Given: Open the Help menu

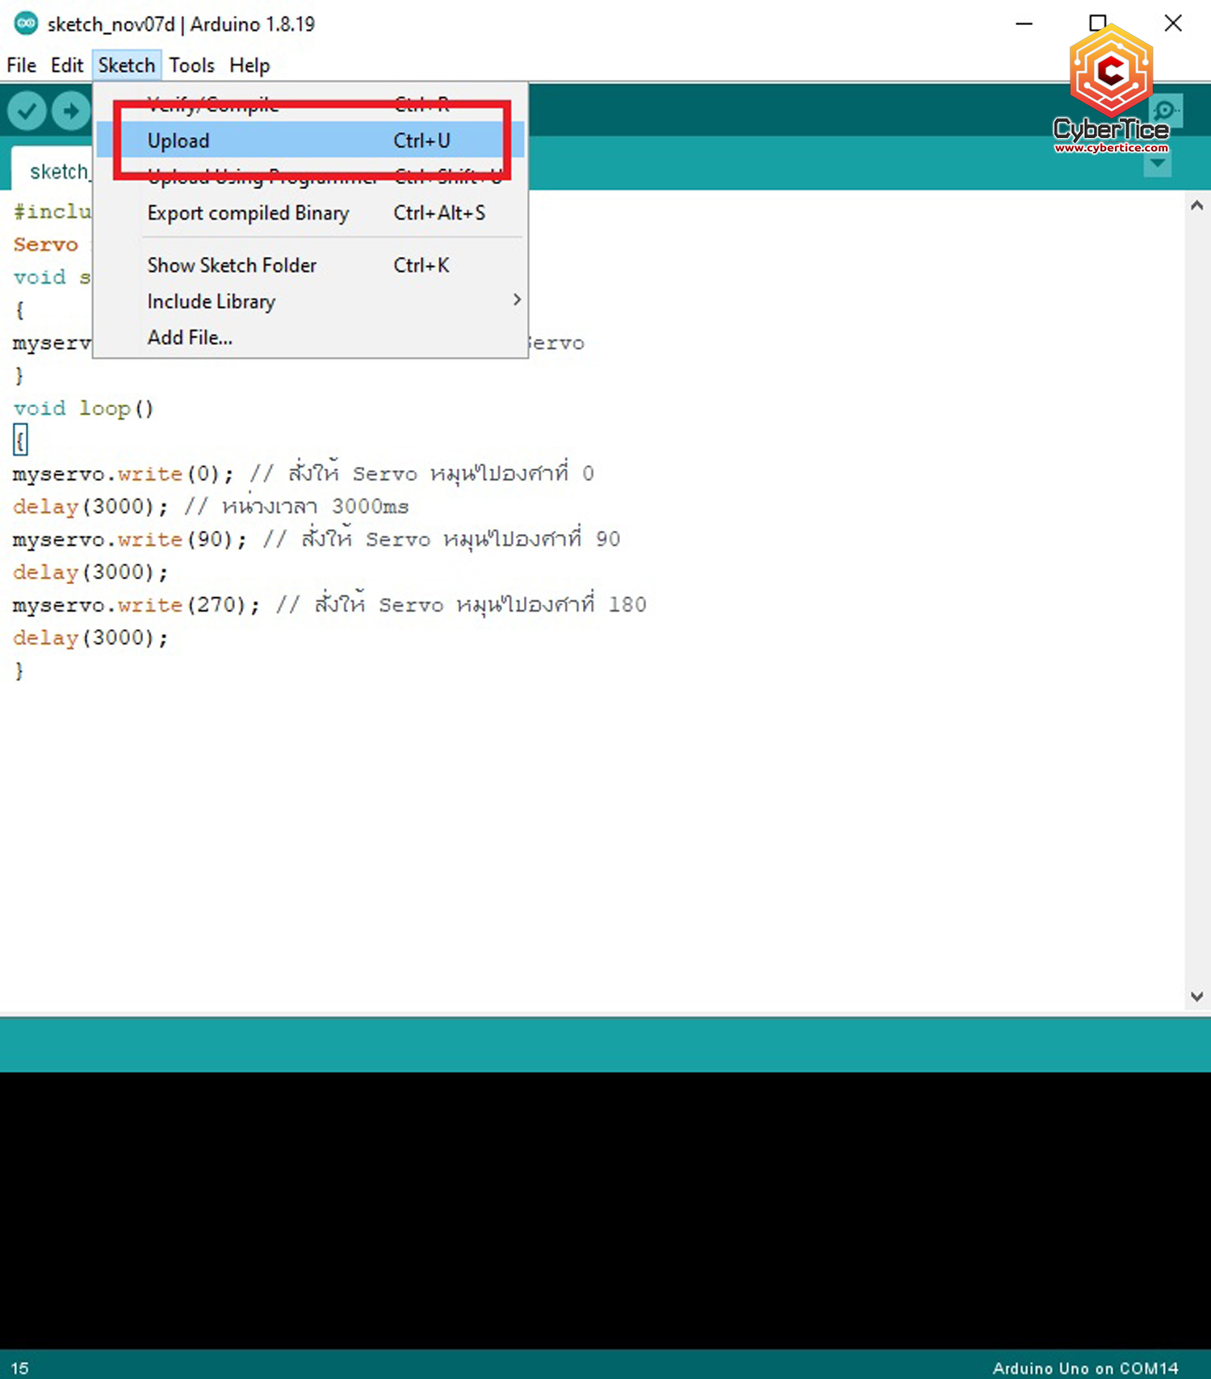Looking at the screenshot, I should point(249,65).
